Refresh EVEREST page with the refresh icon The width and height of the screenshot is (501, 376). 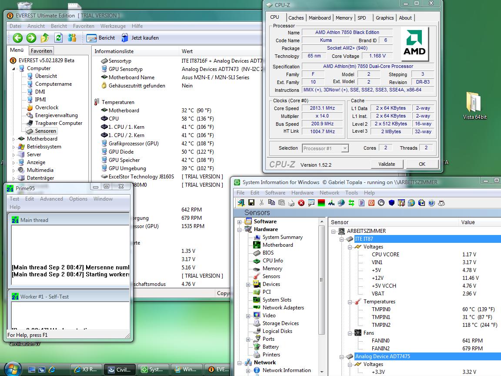coord(58,38)
